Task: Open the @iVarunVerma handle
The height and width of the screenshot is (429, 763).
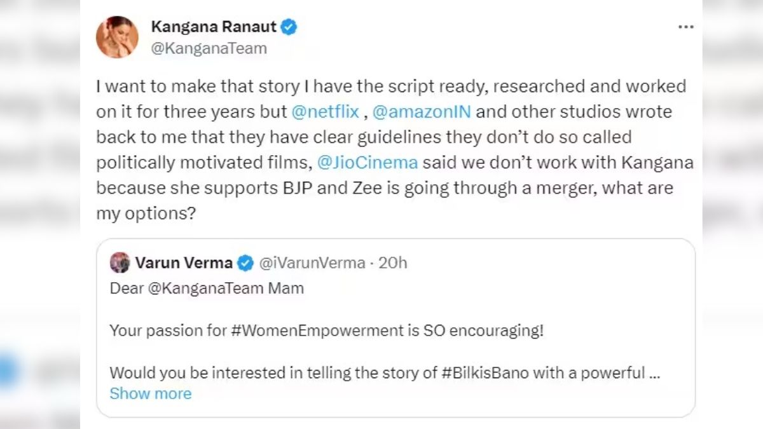Action: point(311,262)
